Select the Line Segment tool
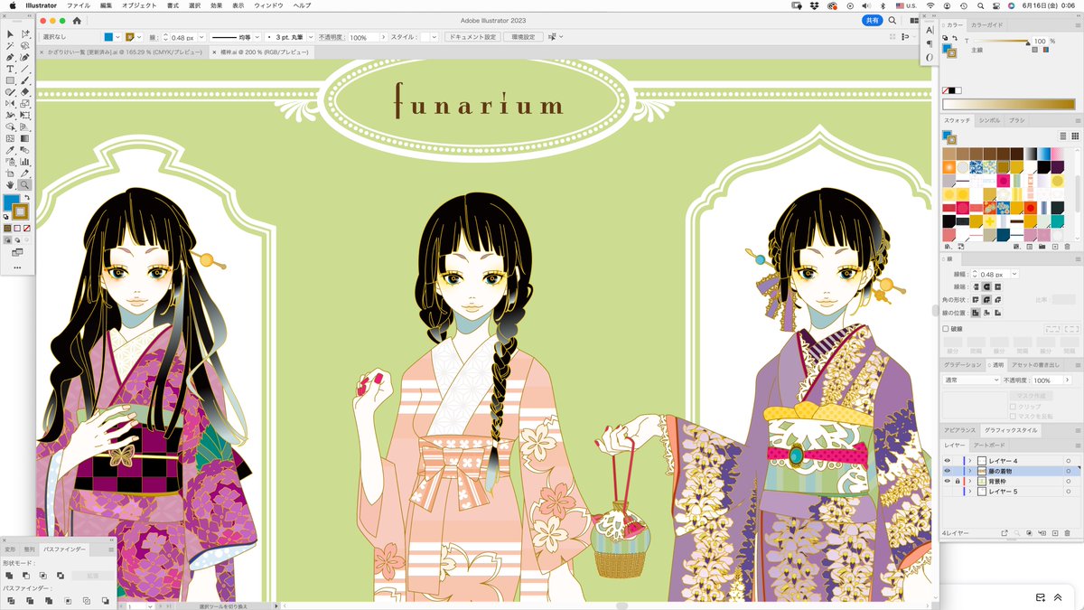This screenshot has width=1084, height=610. pyautogui.click(x=25, y=69)
